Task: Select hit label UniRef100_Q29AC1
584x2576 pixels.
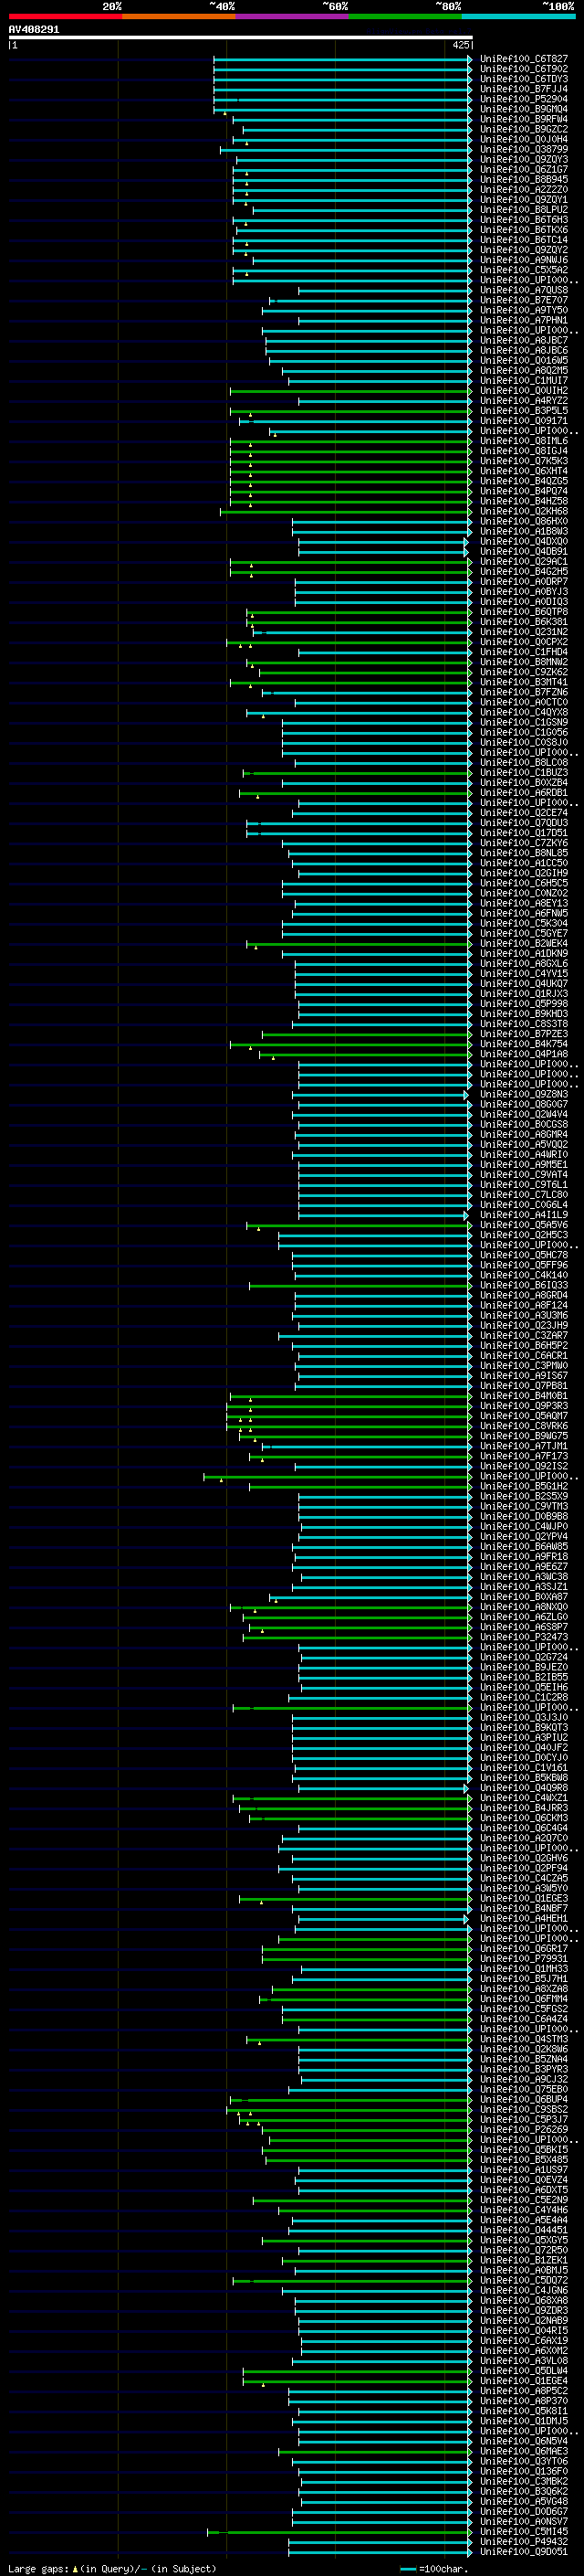Action: (523, 562)
